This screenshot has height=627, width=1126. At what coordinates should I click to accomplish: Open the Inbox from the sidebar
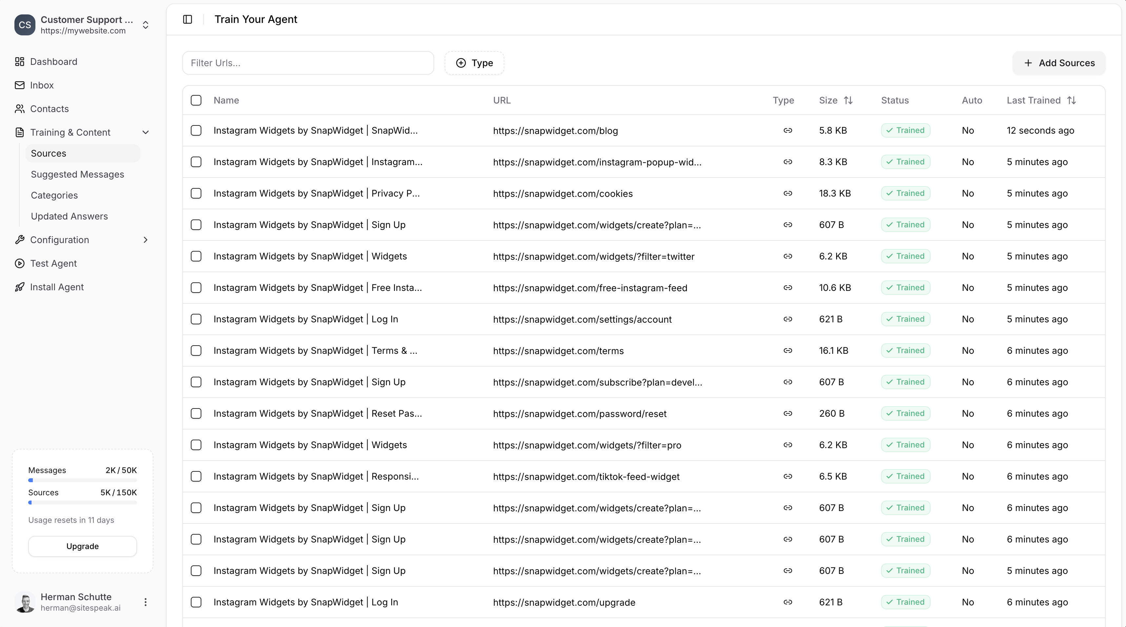coord(42,85)
